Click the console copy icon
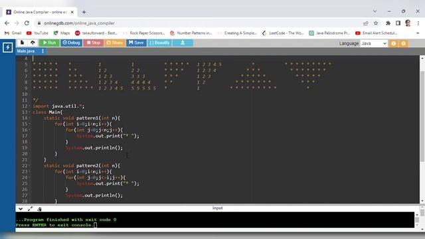425x239 pixels. [39, 209]
